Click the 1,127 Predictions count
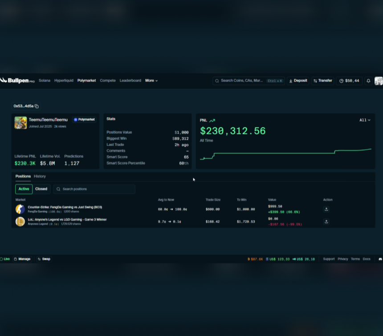This screenshot has height=336, width=383. [x=72, y=163]
